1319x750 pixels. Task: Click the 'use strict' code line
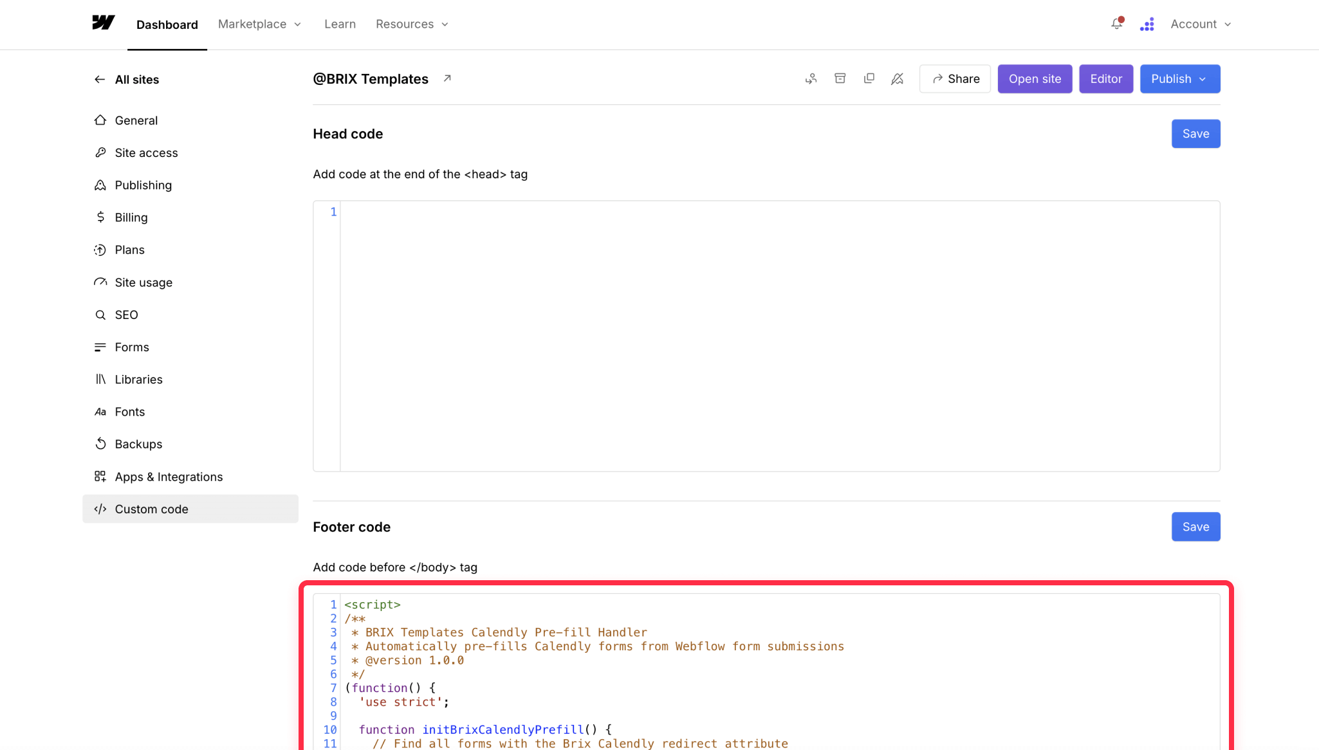pos(404,702)
